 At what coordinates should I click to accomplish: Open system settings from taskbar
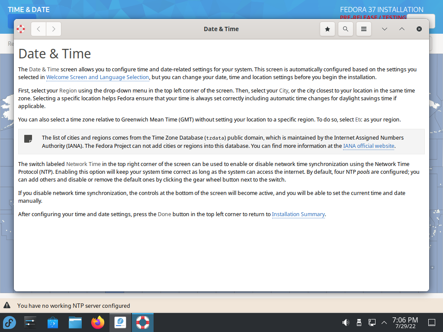tap(30, 322)
